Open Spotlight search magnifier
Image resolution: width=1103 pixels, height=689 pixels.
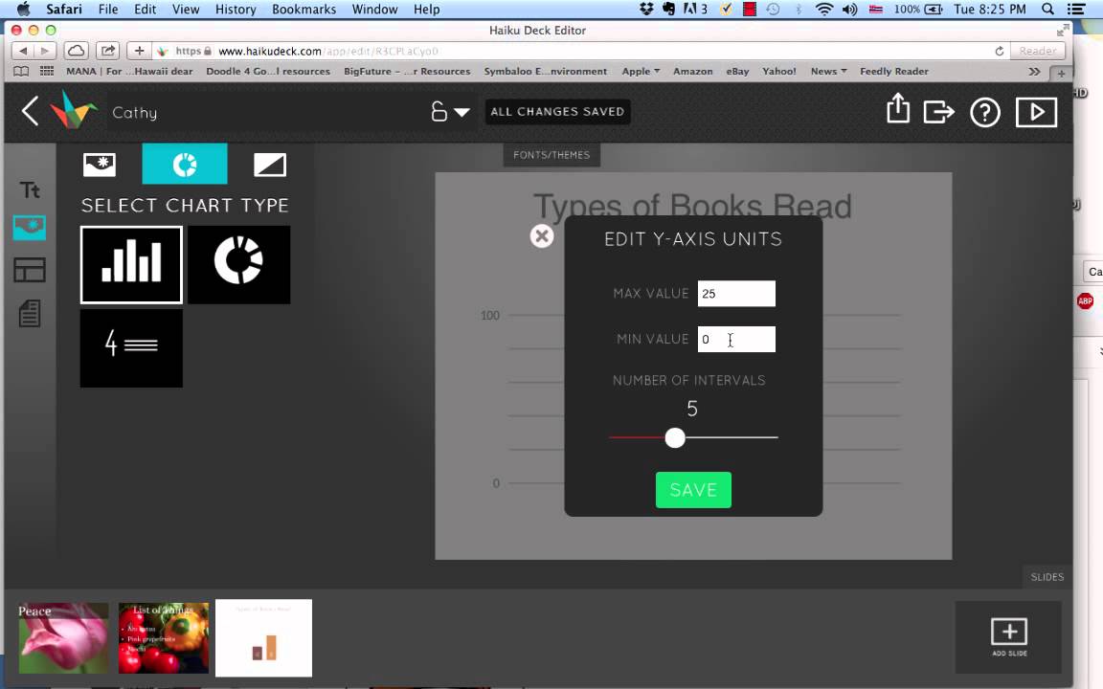pos(1048,10)
